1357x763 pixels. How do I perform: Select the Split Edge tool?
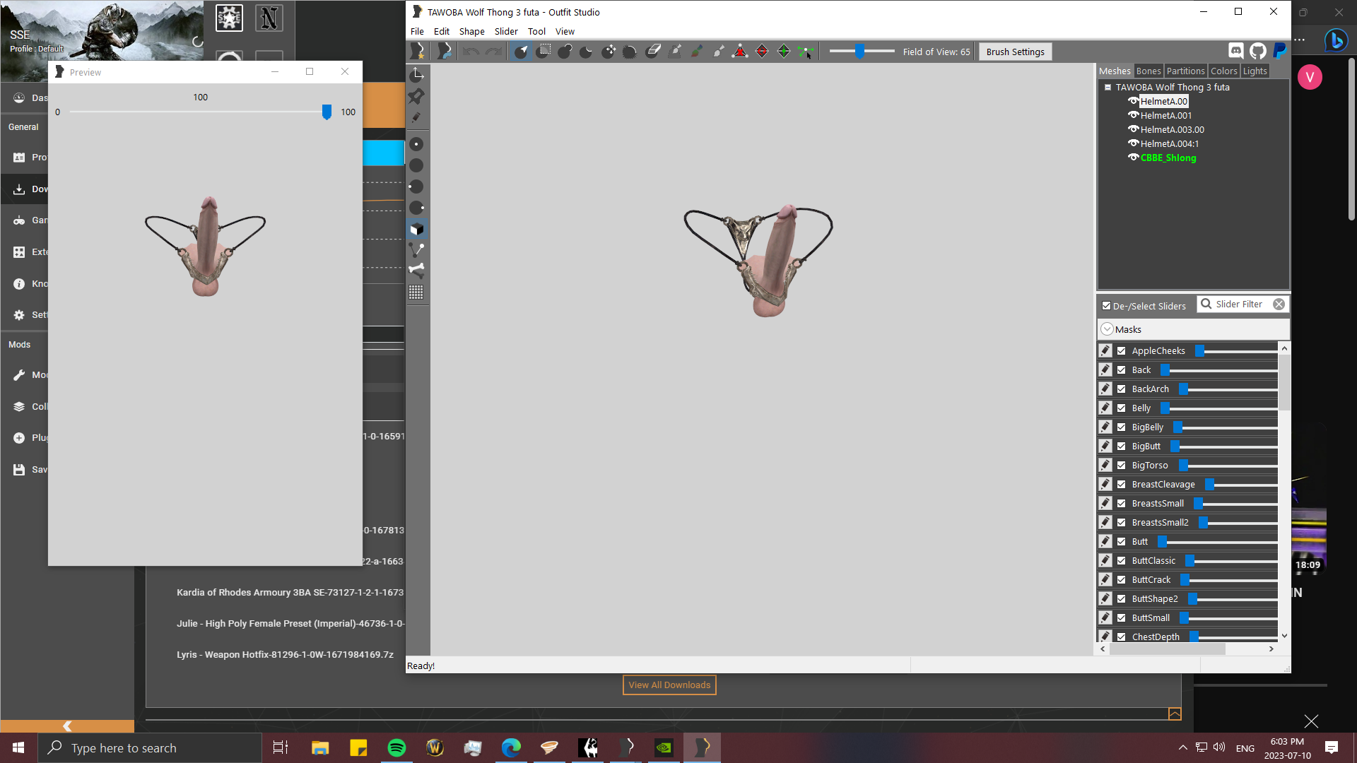click(784, 52)
